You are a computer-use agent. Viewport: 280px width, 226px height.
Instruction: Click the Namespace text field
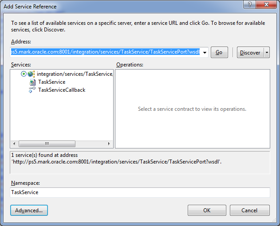pos(140,192)
